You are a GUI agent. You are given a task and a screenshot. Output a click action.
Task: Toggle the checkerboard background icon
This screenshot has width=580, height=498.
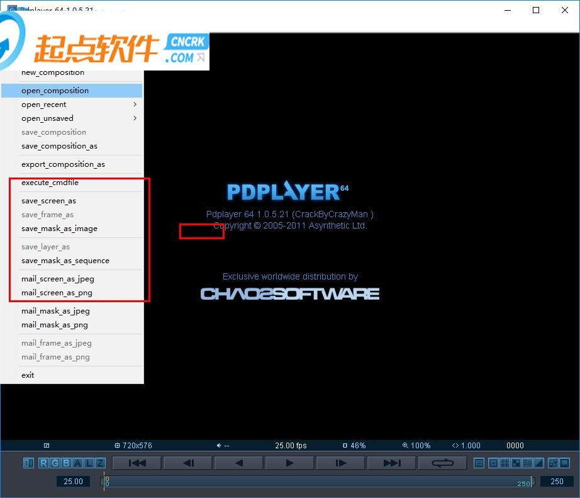click(x=516, y=463)
